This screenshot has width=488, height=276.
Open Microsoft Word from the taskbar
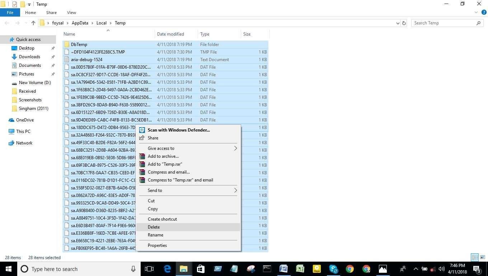point(283,269)
